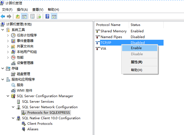The width and height of the screenshot is (184, 135).
Task: Expand the 性能 node
Action: click(x=8, y=57)
